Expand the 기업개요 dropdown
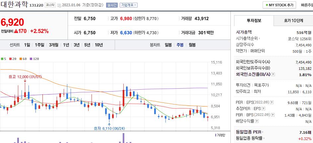 click(x=129, y=5)
